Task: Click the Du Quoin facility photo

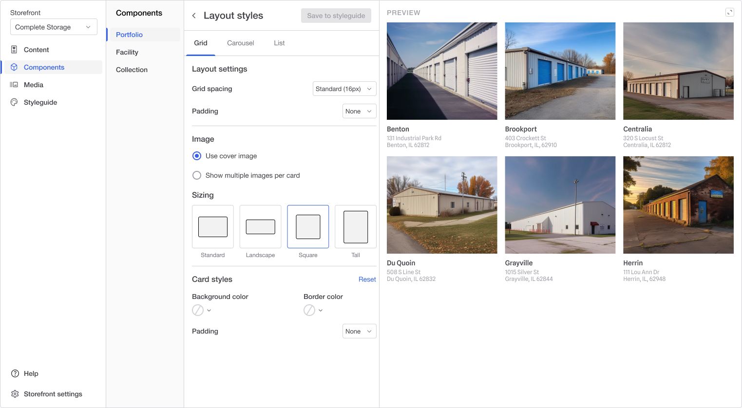Action: (x=442, y=205)
